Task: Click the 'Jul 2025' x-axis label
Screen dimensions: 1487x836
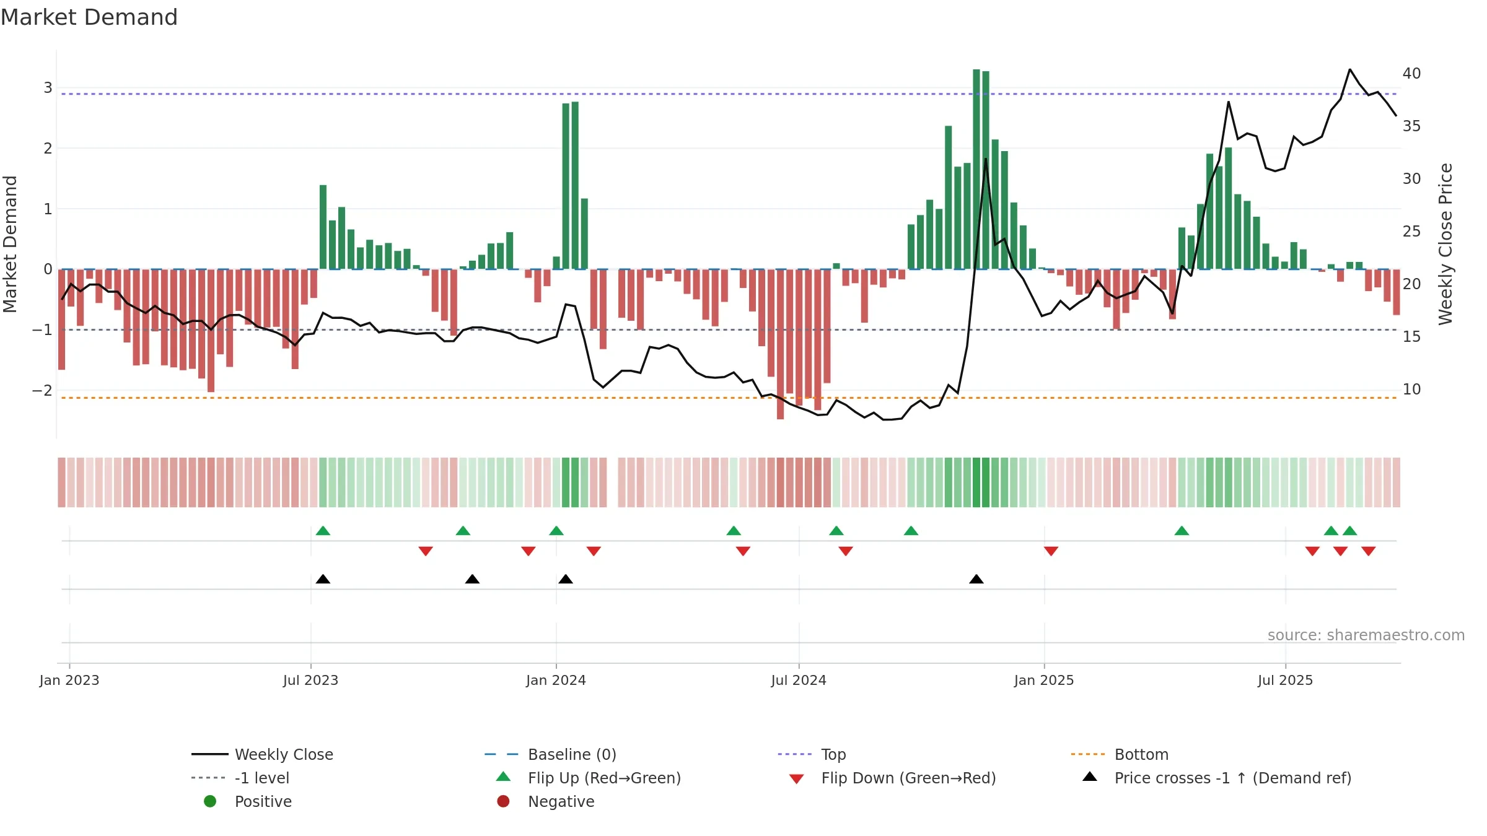Action: 1286,680
